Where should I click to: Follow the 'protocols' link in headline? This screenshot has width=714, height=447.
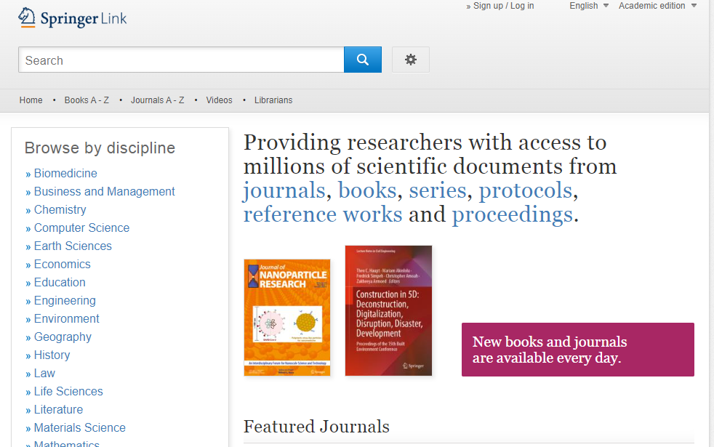(x=525, y=190)
